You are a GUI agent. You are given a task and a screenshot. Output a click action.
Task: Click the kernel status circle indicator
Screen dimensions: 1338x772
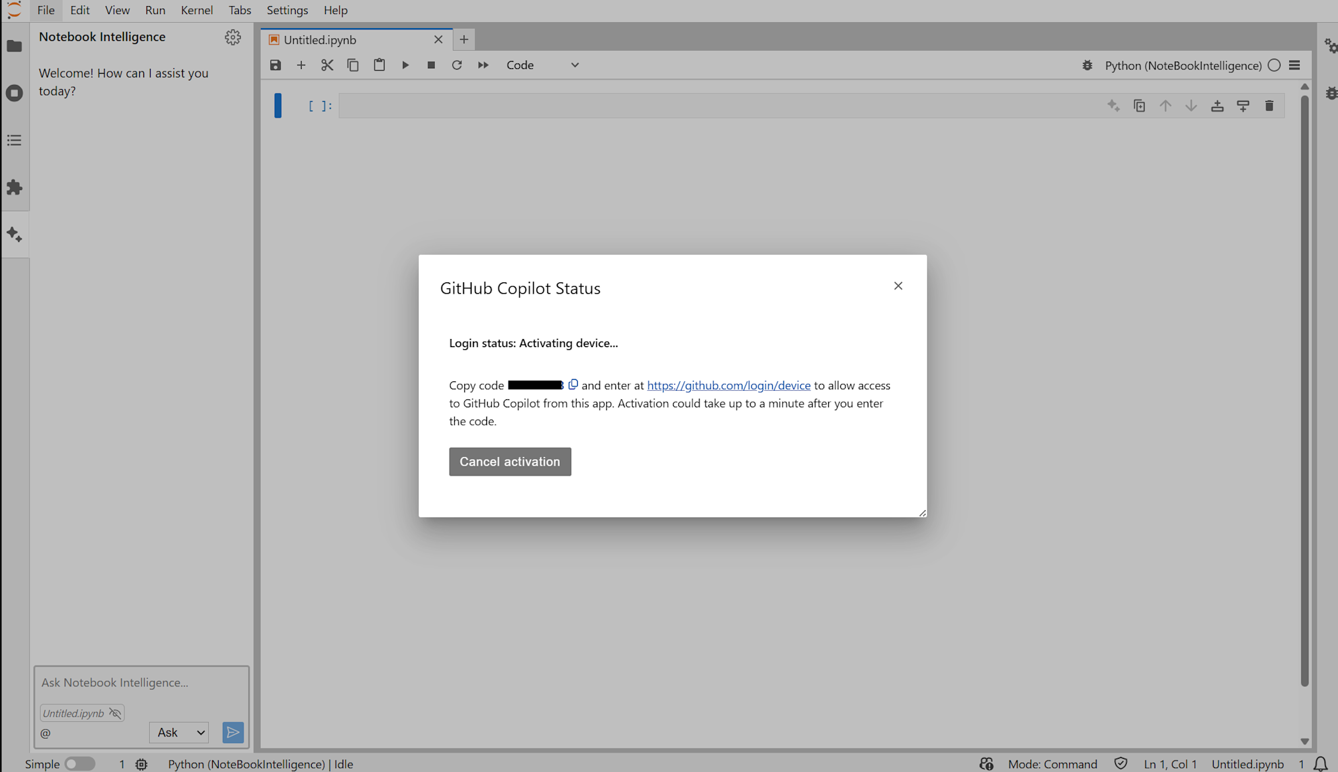tap(1274, 65)
